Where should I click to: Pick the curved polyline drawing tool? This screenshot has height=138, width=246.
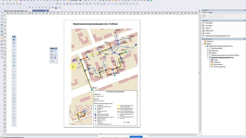point(14,49)
